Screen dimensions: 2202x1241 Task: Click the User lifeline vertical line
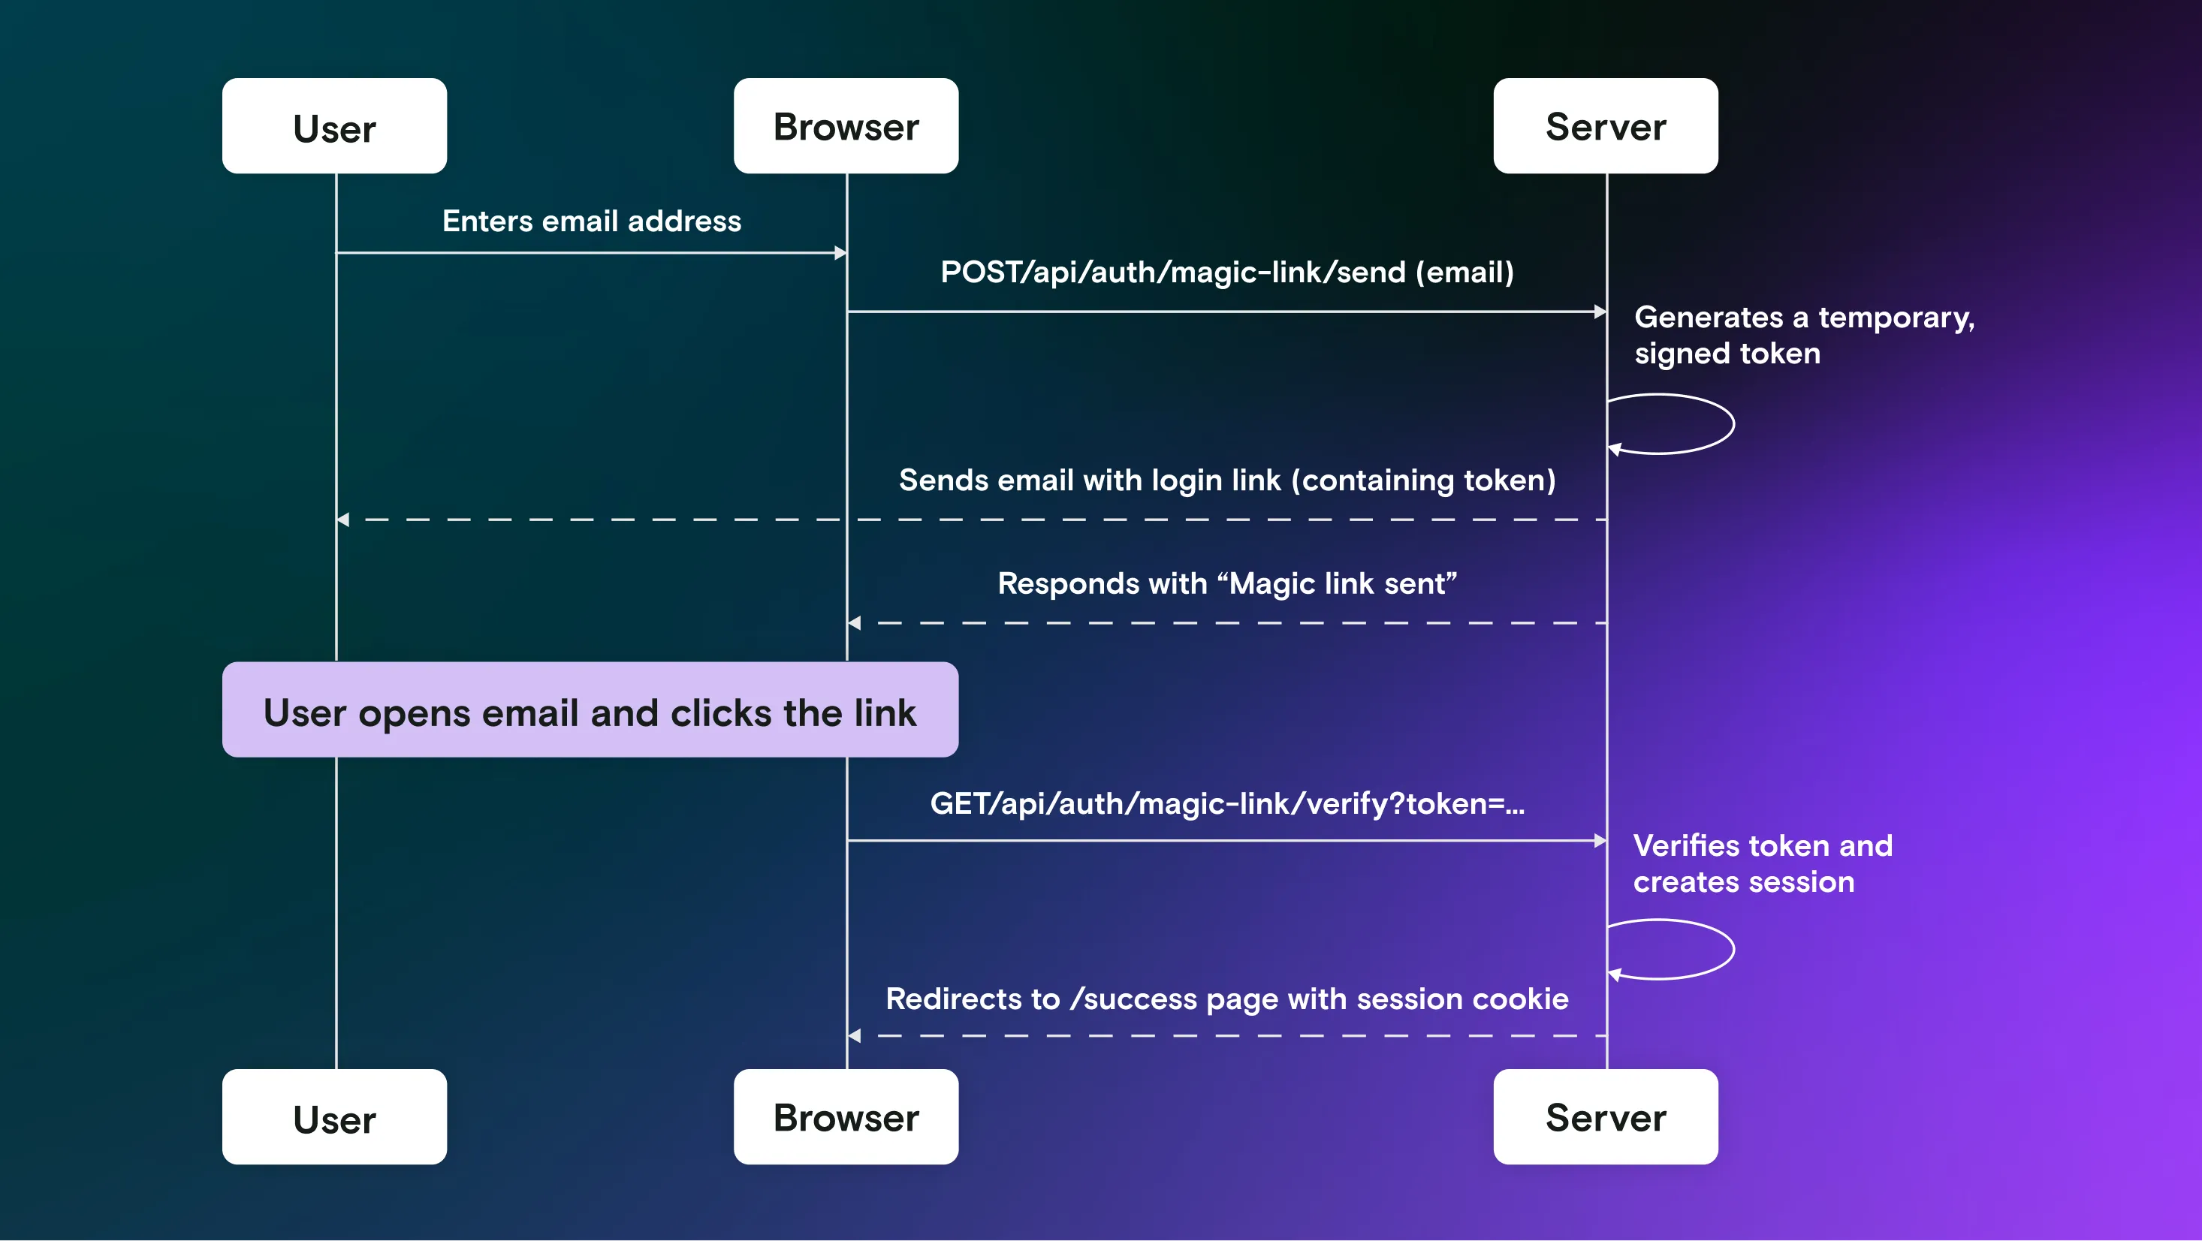click(336, 384)
